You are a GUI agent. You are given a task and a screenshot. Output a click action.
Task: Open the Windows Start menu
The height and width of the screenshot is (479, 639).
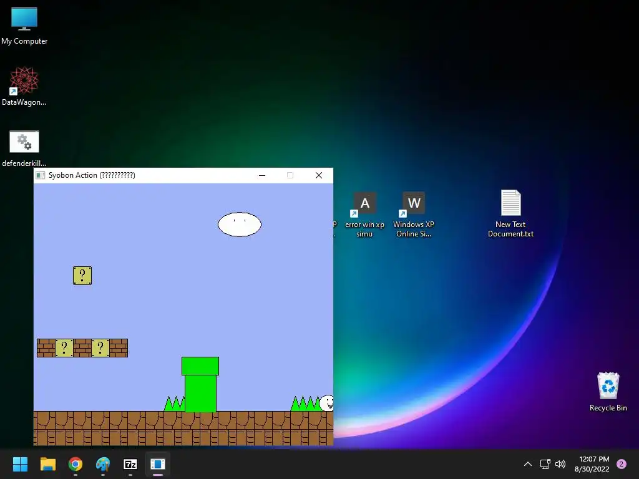pos(20,464)
